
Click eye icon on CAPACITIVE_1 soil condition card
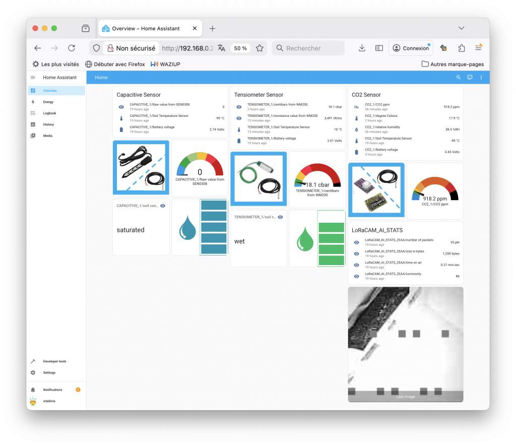pos(163,206)
